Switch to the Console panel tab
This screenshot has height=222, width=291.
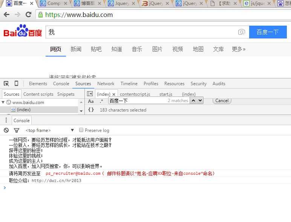61,84
